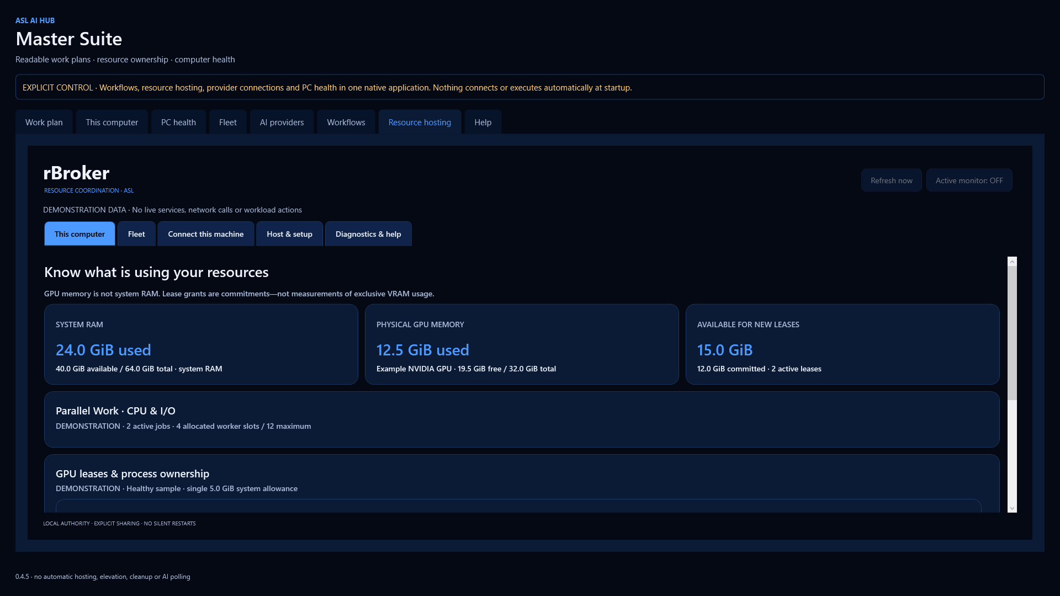Select the Resource hosting tab
The width and height of the screenshot is (1060, 596).
(420, 122)
